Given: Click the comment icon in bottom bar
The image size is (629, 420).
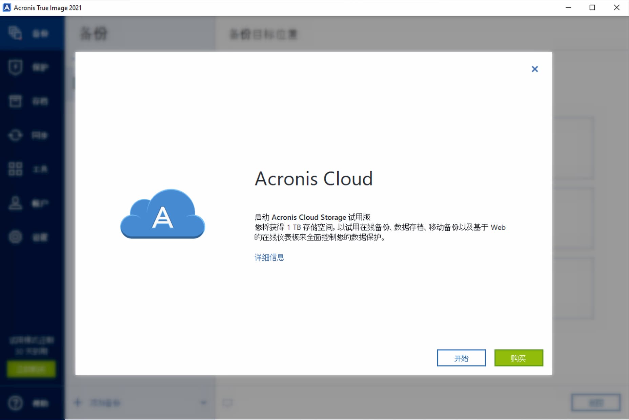Looking at the screenshot, I should pyautogui.click(x=228, y=403).
